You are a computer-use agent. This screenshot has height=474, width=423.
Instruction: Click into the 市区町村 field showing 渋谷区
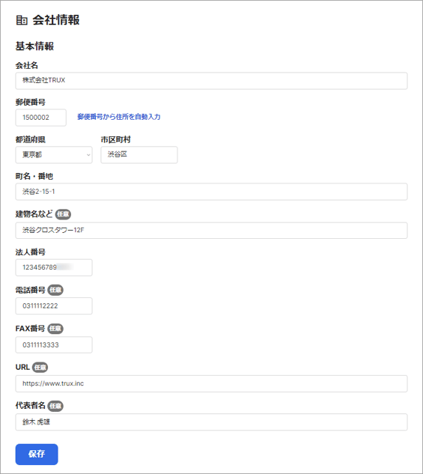click(x=139, y=155)
